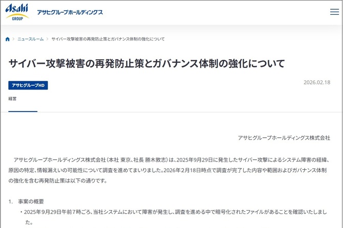Click the chevron after the home icon
Screen dimensions: 343x228
[x=13, y=39]
